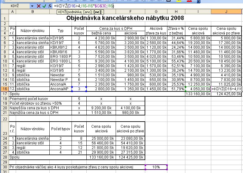
Task: Select highlighted column J header
Action: (x=226, y=12)
